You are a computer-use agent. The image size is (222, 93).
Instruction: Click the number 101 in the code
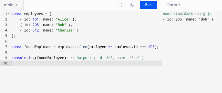click(x=36, y=19)
